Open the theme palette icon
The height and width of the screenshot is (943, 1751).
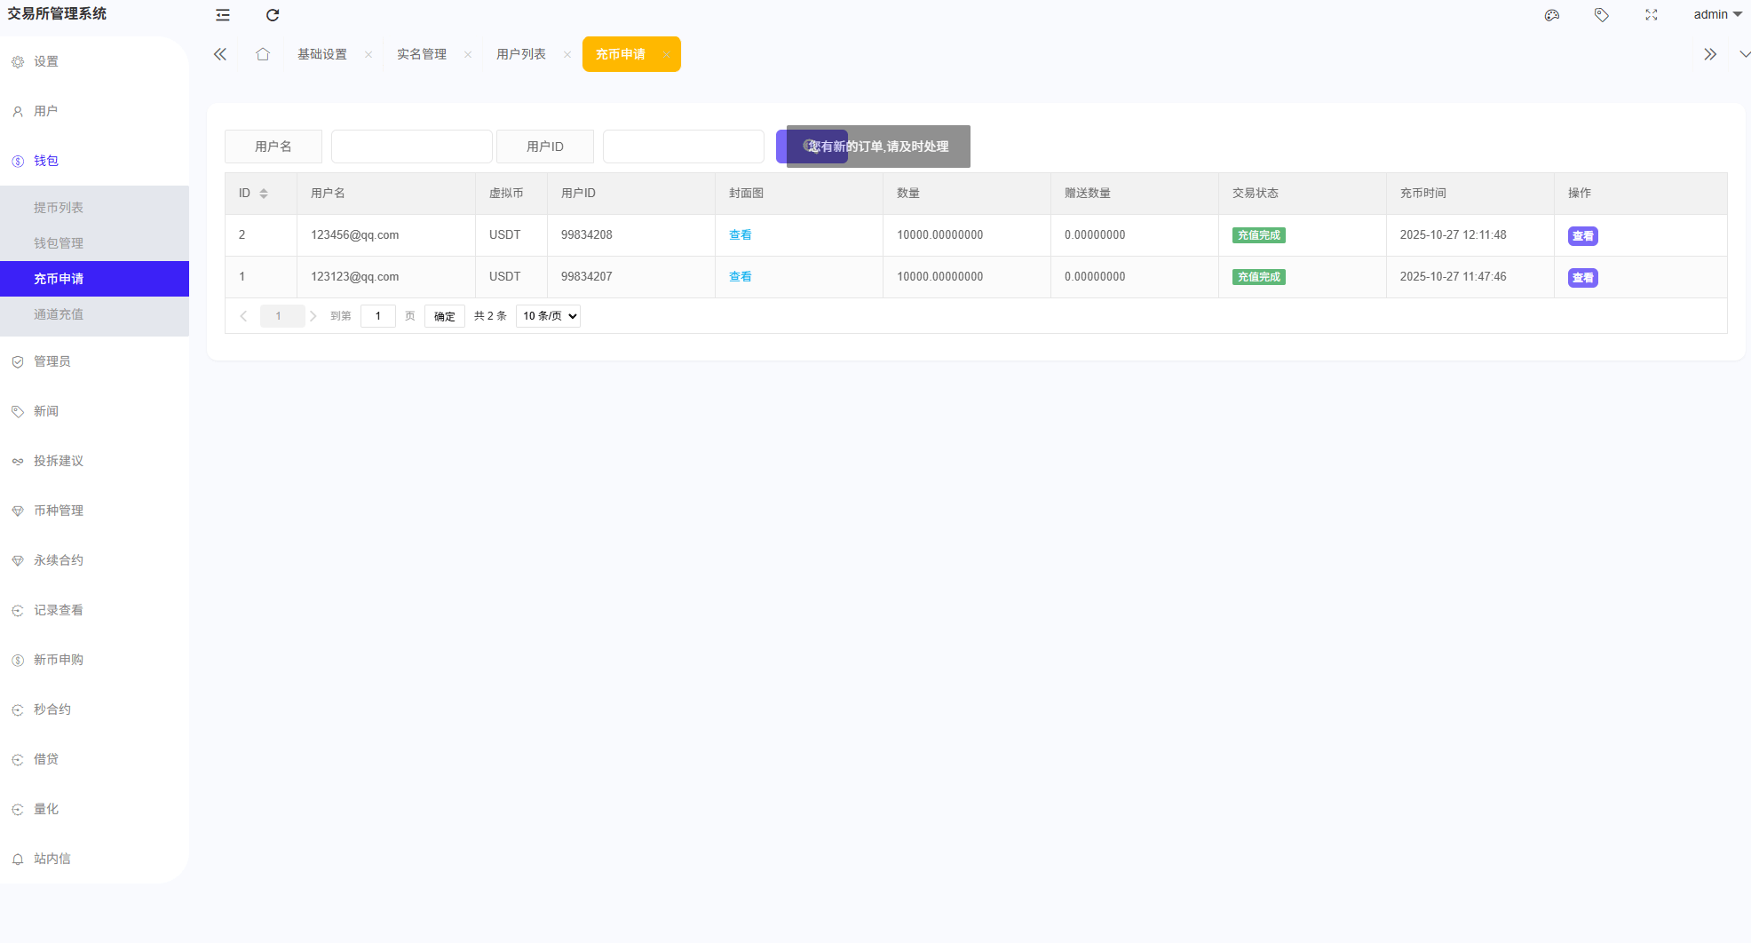1551,15
